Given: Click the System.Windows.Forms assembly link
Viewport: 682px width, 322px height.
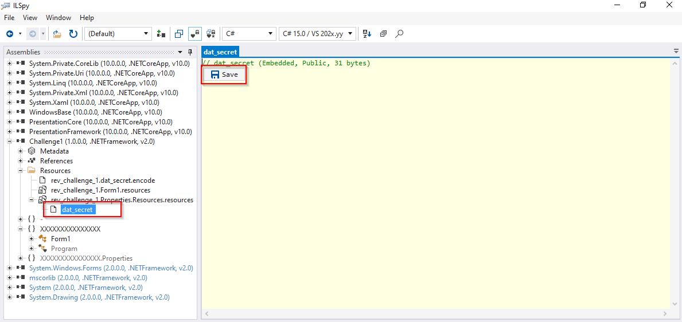Looking at the screenshot, I should [x=111, y=268].
